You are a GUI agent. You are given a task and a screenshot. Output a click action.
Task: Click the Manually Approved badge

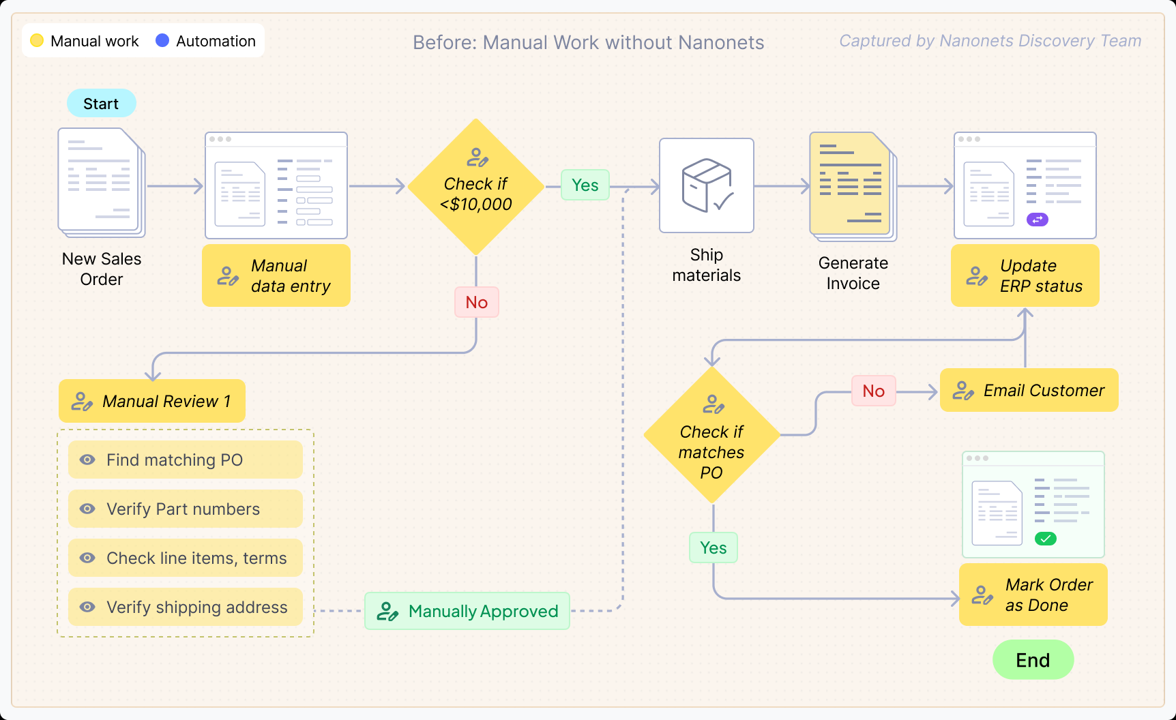pyautogui.click(x=467, y=611)
